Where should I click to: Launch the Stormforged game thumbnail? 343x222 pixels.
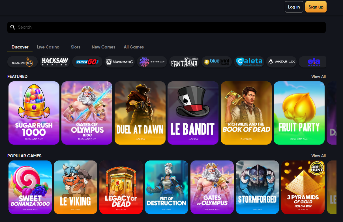point(258,187)
